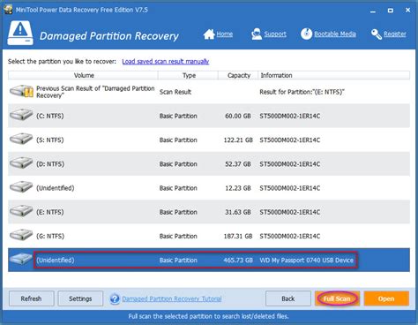The height and width of the screenshot is (325, 418).
Task: Click the Home house icon
Action: 209,34
